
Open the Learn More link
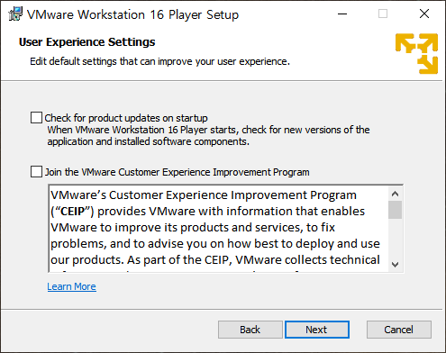(71, 286)
